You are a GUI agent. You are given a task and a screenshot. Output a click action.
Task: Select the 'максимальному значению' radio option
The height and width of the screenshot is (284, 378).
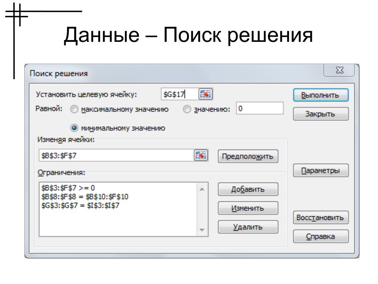(x=74, y=110)
